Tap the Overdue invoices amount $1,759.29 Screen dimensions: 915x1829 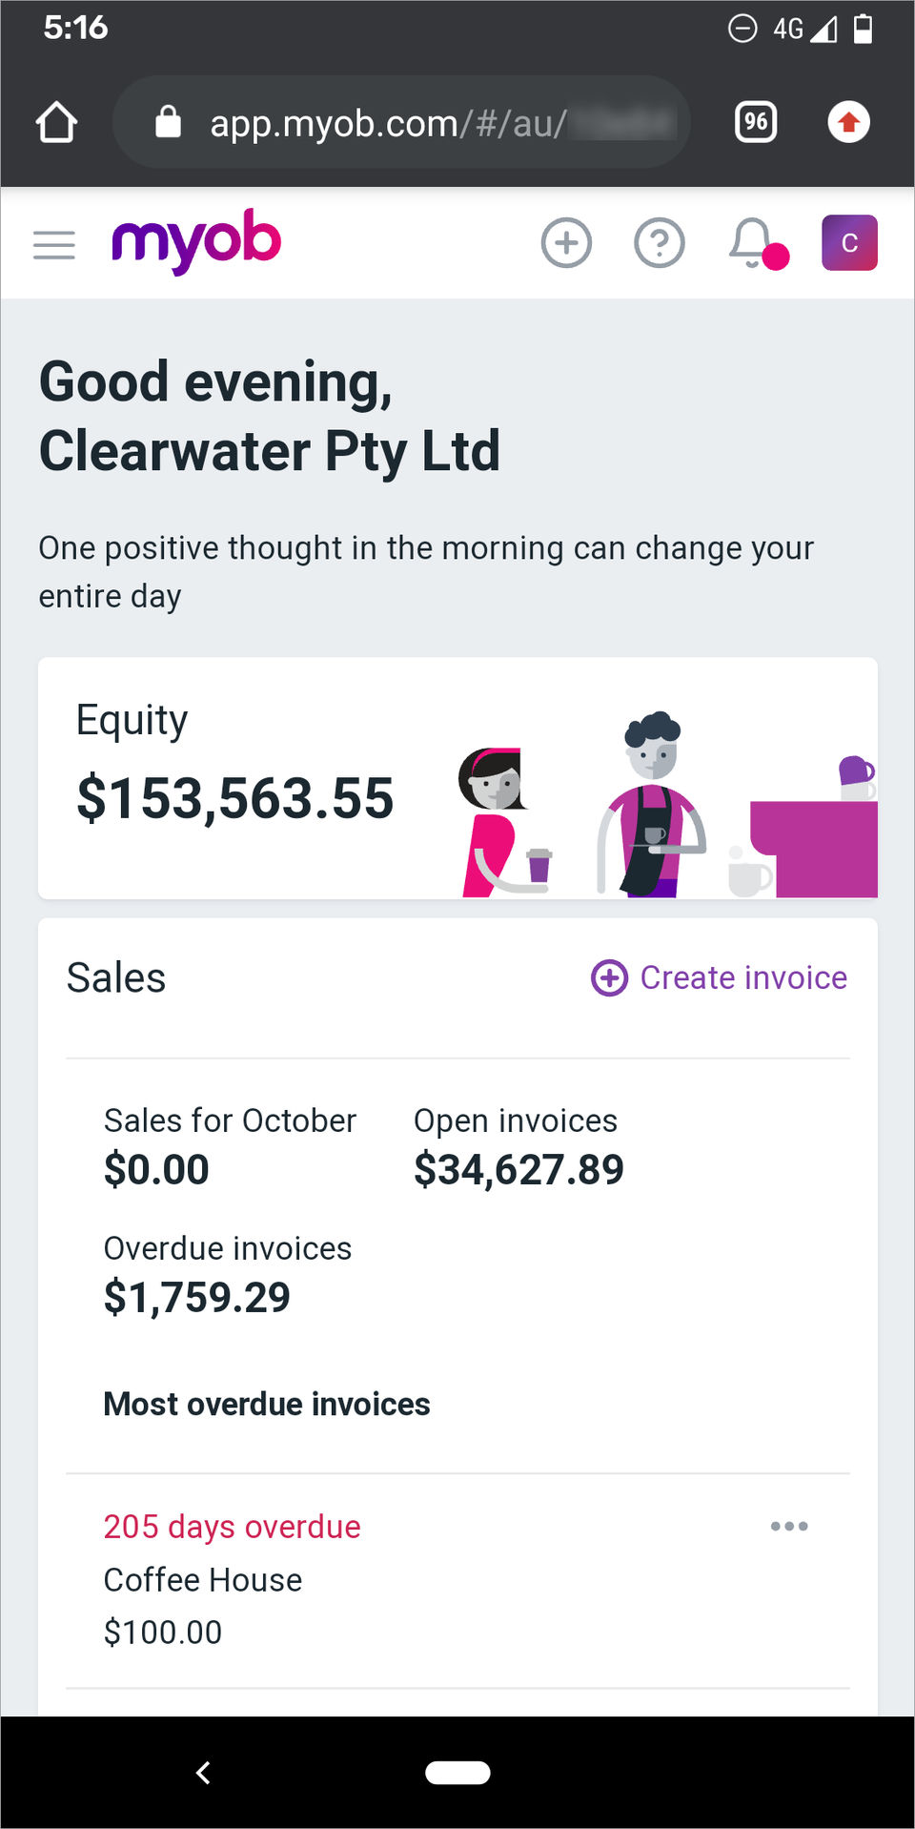coord(197,1297)
